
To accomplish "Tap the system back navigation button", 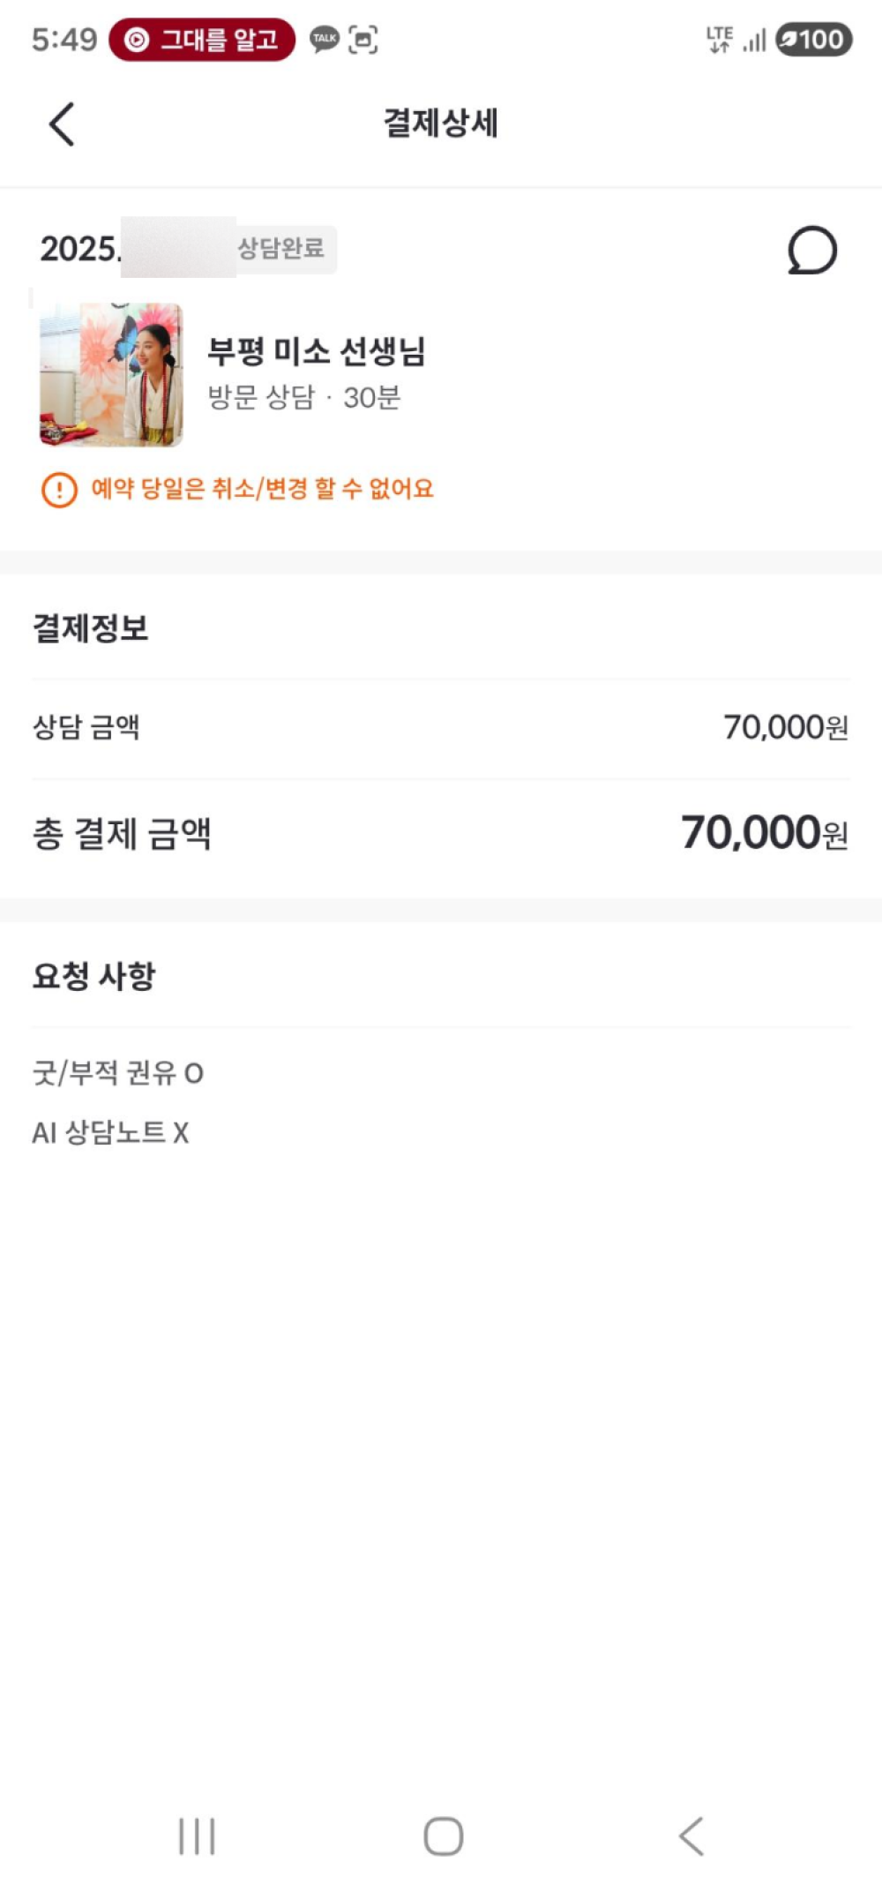I will 691,1836.
